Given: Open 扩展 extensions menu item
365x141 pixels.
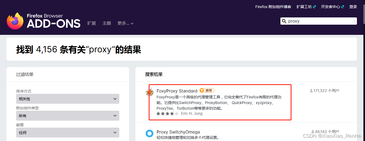Looking at the screenshot, I should coord(92,23).
